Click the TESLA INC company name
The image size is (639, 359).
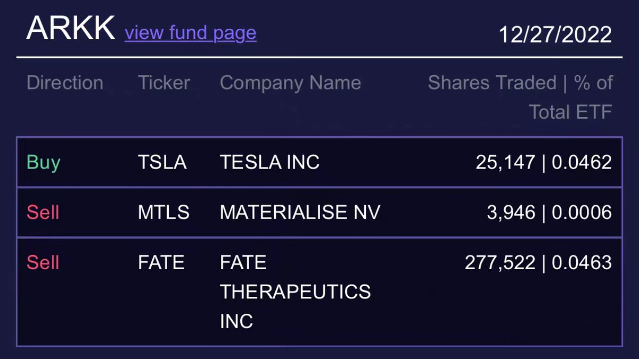[x=270, y=162]
